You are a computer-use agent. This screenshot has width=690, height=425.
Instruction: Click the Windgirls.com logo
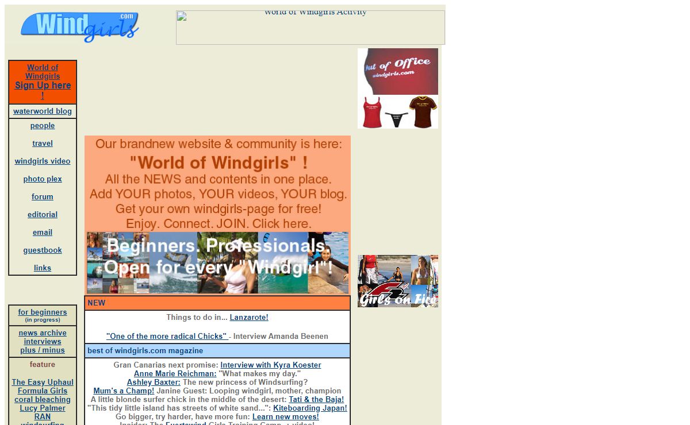(80, 27)
